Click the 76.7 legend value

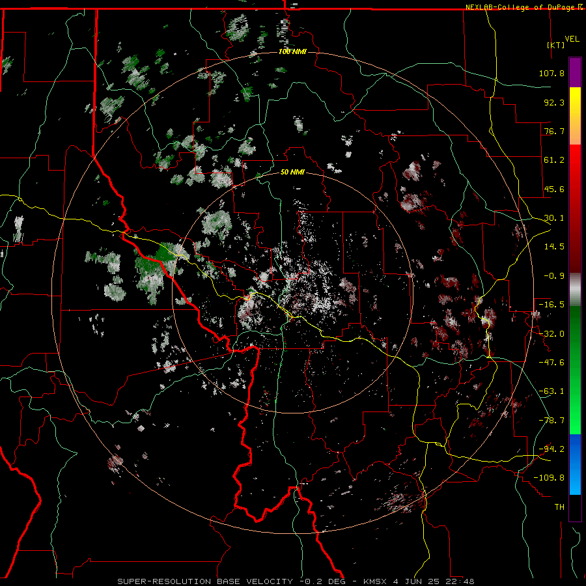(554, 131)
